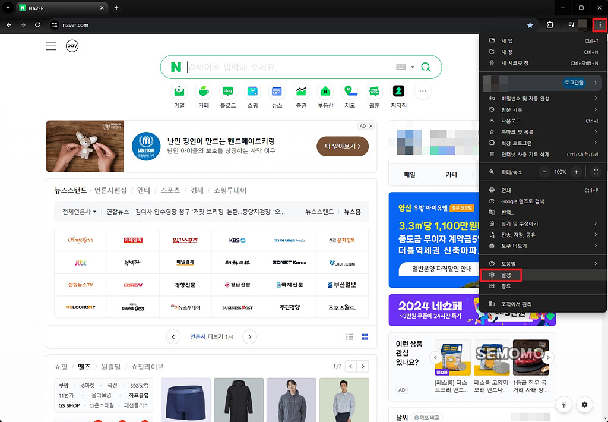Open the on-screen keyboard icon in search box
The width and height of the screenshot is (608, 422).
coord(401,67)
